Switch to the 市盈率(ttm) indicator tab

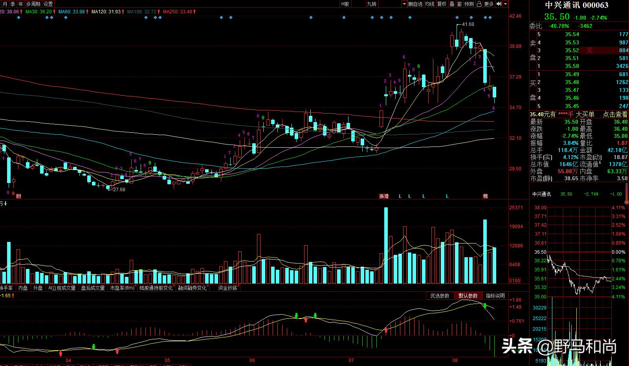[x=122, y=288]
